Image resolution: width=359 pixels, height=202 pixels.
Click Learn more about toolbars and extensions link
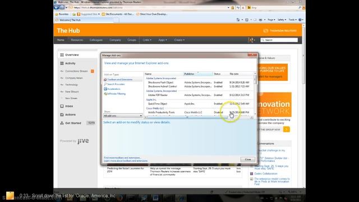[x=126, y=161]
